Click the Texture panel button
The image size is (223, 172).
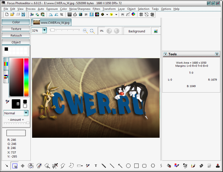16,29
